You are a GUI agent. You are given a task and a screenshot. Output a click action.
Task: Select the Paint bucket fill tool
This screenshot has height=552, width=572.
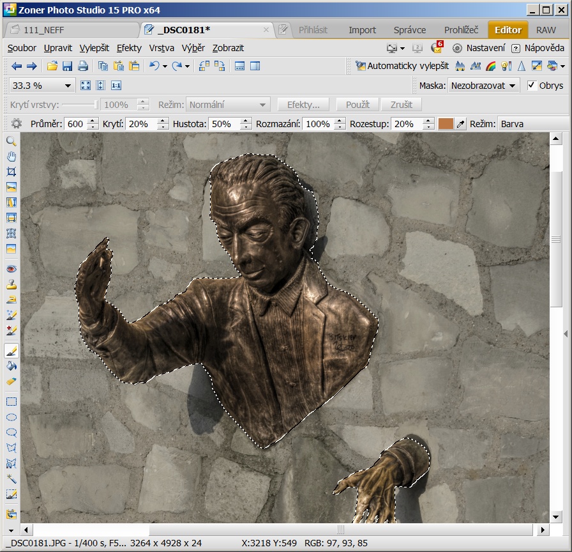click(11, 366)
